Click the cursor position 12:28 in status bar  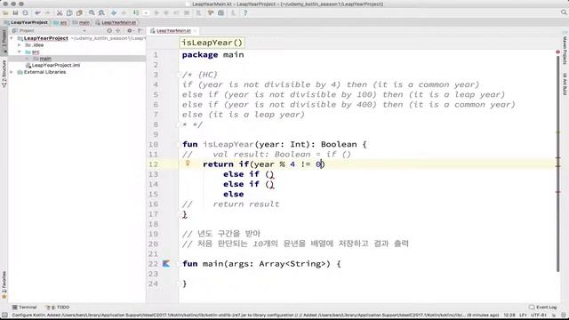click(509, 315)
